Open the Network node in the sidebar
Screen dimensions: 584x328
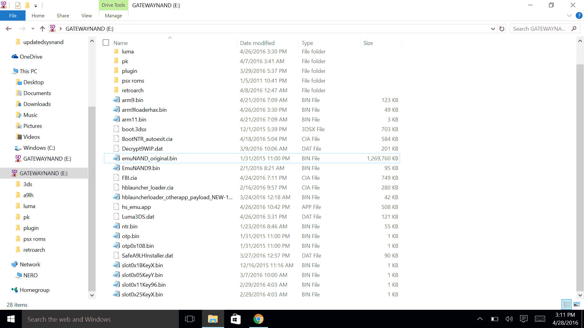click(x=30, y=264)
